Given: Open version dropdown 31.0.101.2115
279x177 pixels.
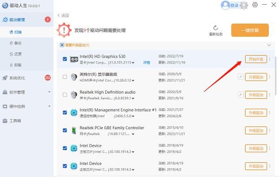Looking at the screenshot, I should pyautogui.click(x=133, y=63).
